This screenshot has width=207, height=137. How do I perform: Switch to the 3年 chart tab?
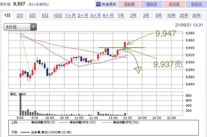pyautogui.click(x=146, y=15)
